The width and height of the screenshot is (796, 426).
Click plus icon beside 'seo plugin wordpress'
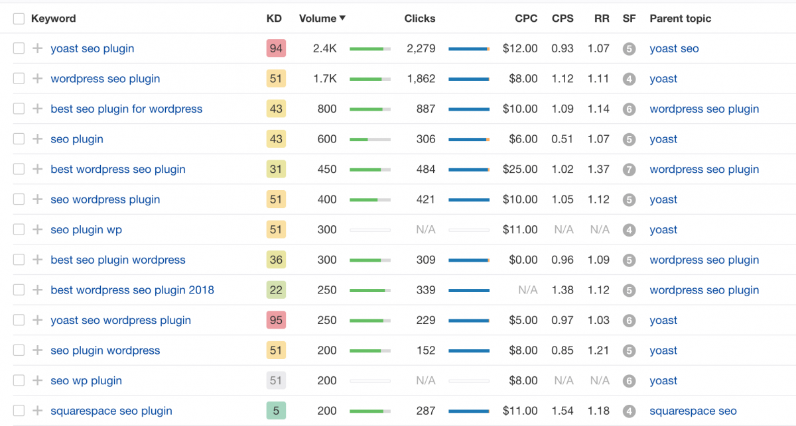point(38,350)
